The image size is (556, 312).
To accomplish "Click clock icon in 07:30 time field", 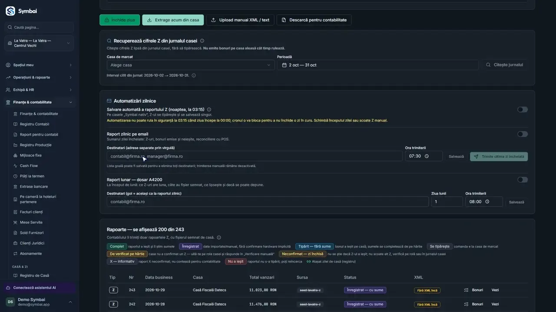I will point(427,156).
